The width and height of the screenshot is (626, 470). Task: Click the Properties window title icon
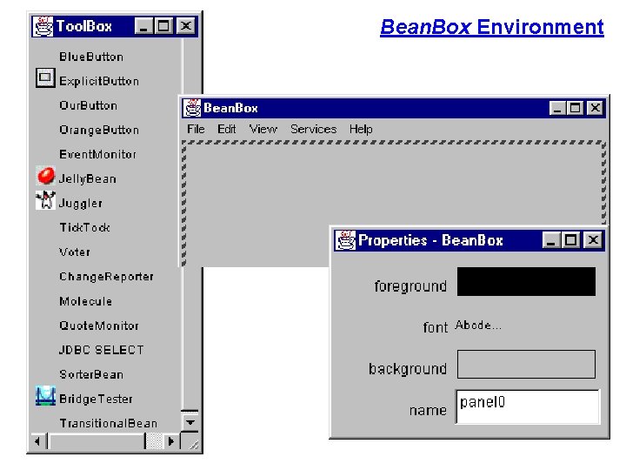(345, 240)
